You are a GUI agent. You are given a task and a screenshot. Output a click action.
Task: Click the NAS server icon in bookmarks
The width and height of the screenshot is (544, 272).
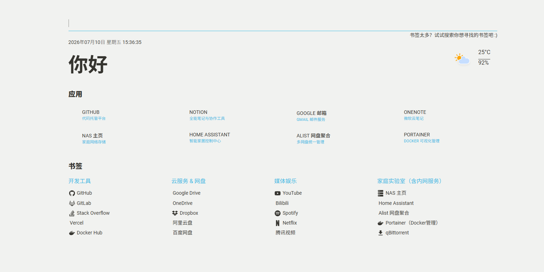[x=381, y=193]
